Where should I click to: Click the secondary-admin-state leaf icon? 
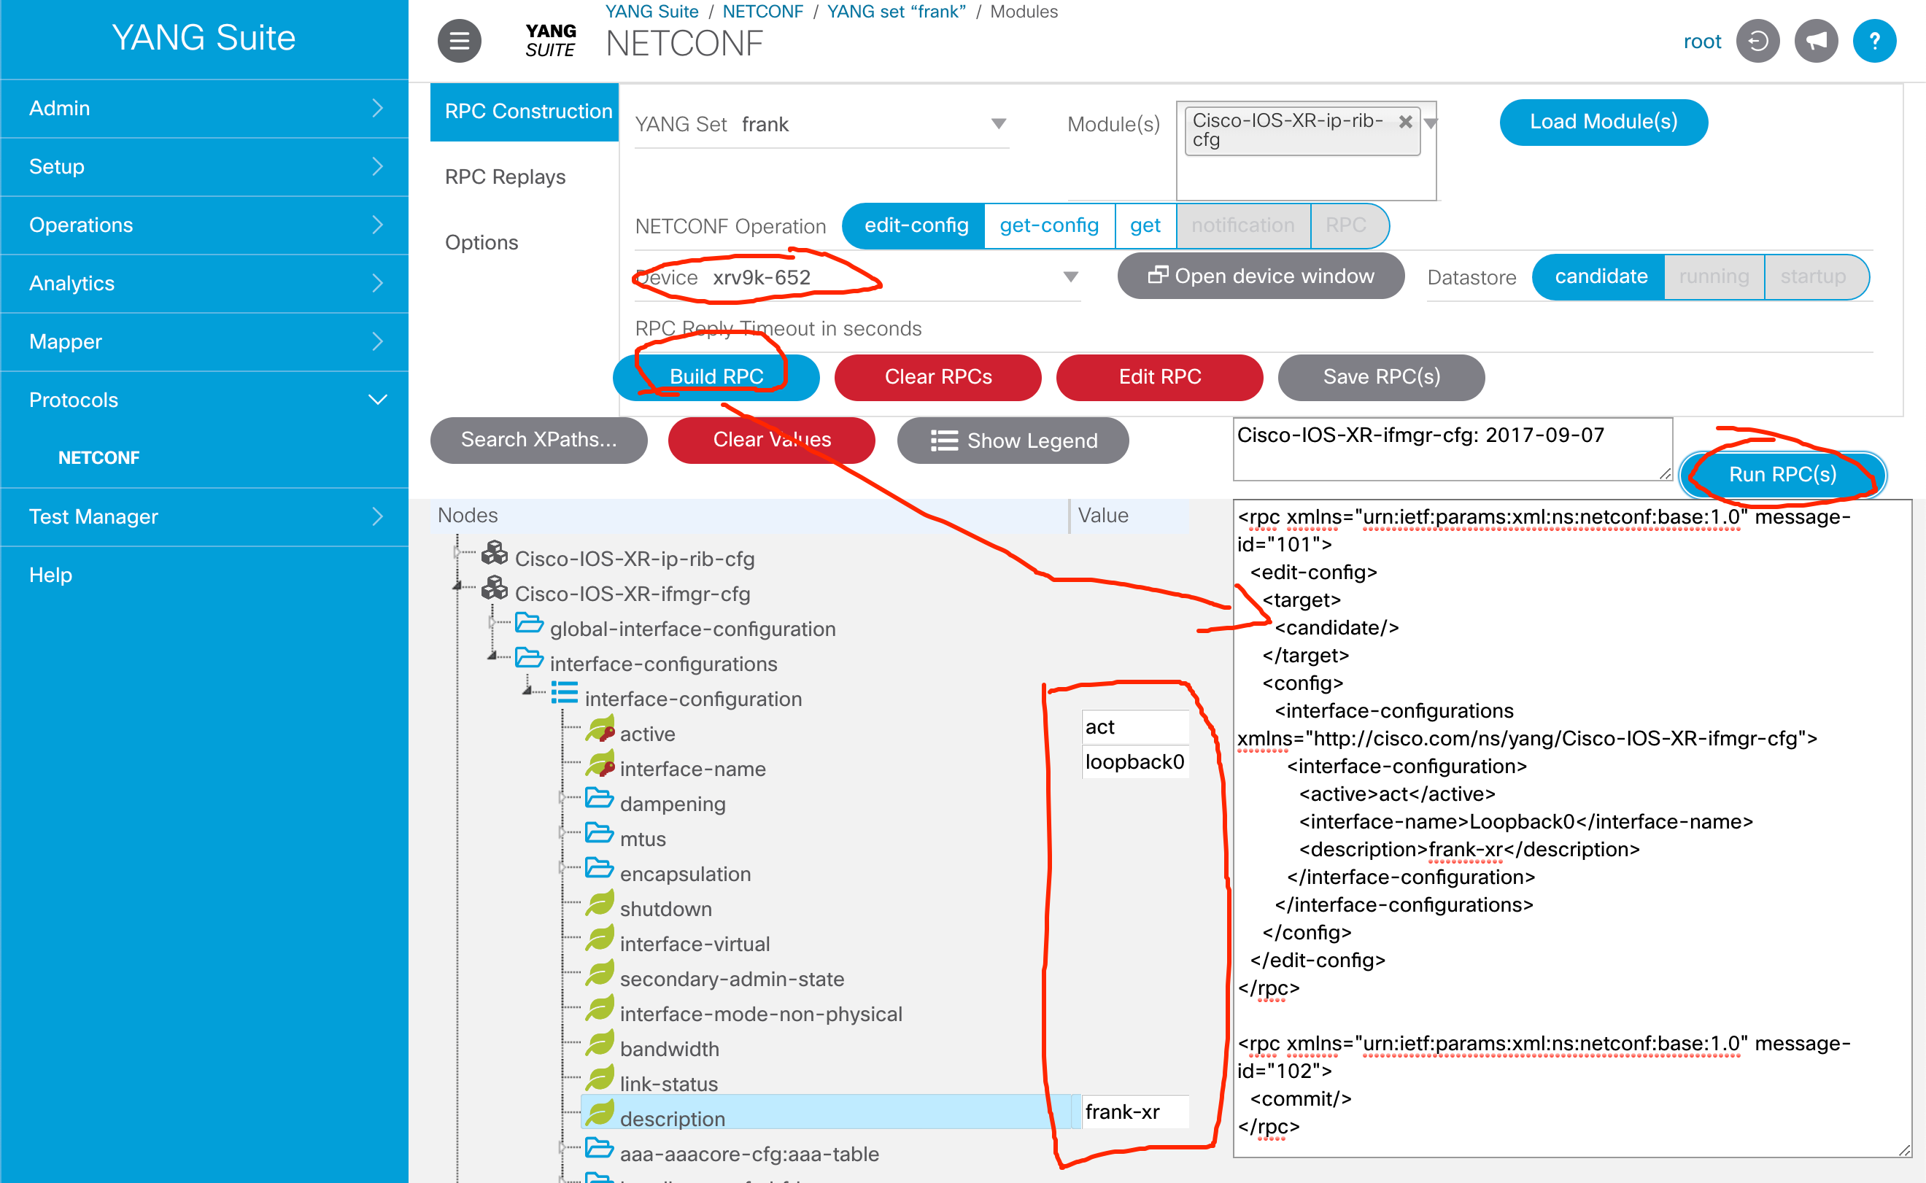click(600, 974)
